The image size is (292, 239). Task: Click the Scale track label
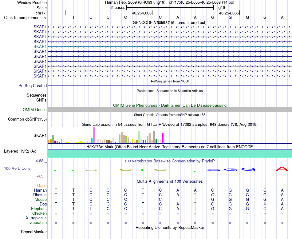point(41,8)
